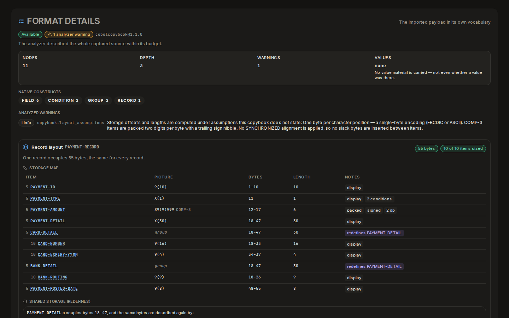Screen dimensions: 509x318
Task: Open the CARD-EXPIRY-YYMM item link
Action: 58,254
